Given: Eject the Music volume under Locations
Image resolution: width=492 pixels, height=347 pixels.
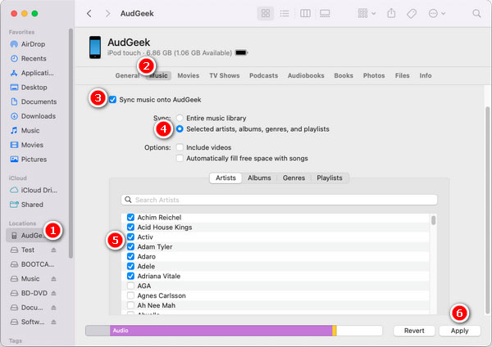Looking at the screenshot, I should pos(53,279).
